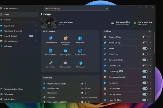The width and height of the screenshot is (163, 108).
Task: Click the sort utilities icon
Action: click(149, 31)
